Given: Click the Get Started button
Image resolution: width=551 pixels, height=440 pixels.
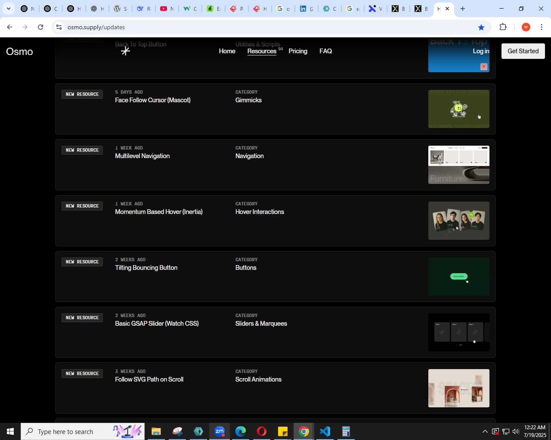Looking at the screenshot, I should coord(523,51).
